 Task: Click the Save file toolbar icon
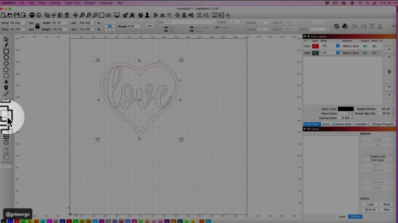click(x=16, y=15)
